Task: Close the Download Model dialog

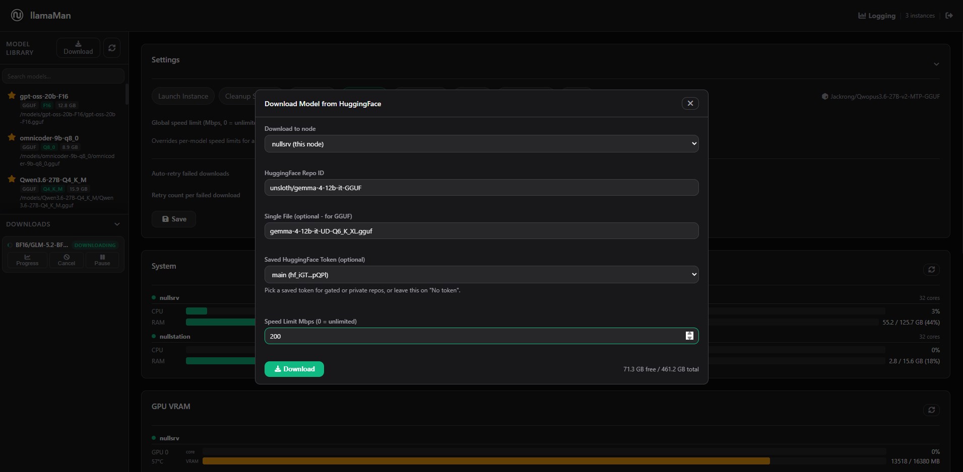Action: (x=690, y=103)
